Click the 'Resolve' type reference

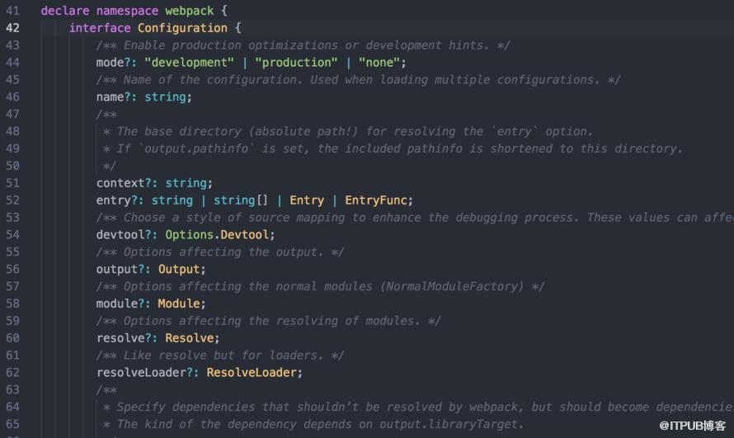click(x=189, y=338)
